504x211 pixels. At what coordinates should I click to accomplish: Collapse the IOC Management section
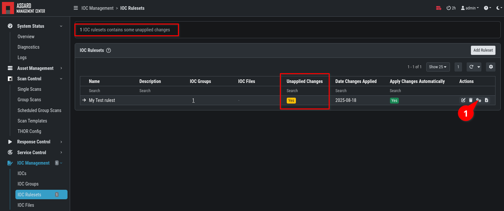coord(35,163)
